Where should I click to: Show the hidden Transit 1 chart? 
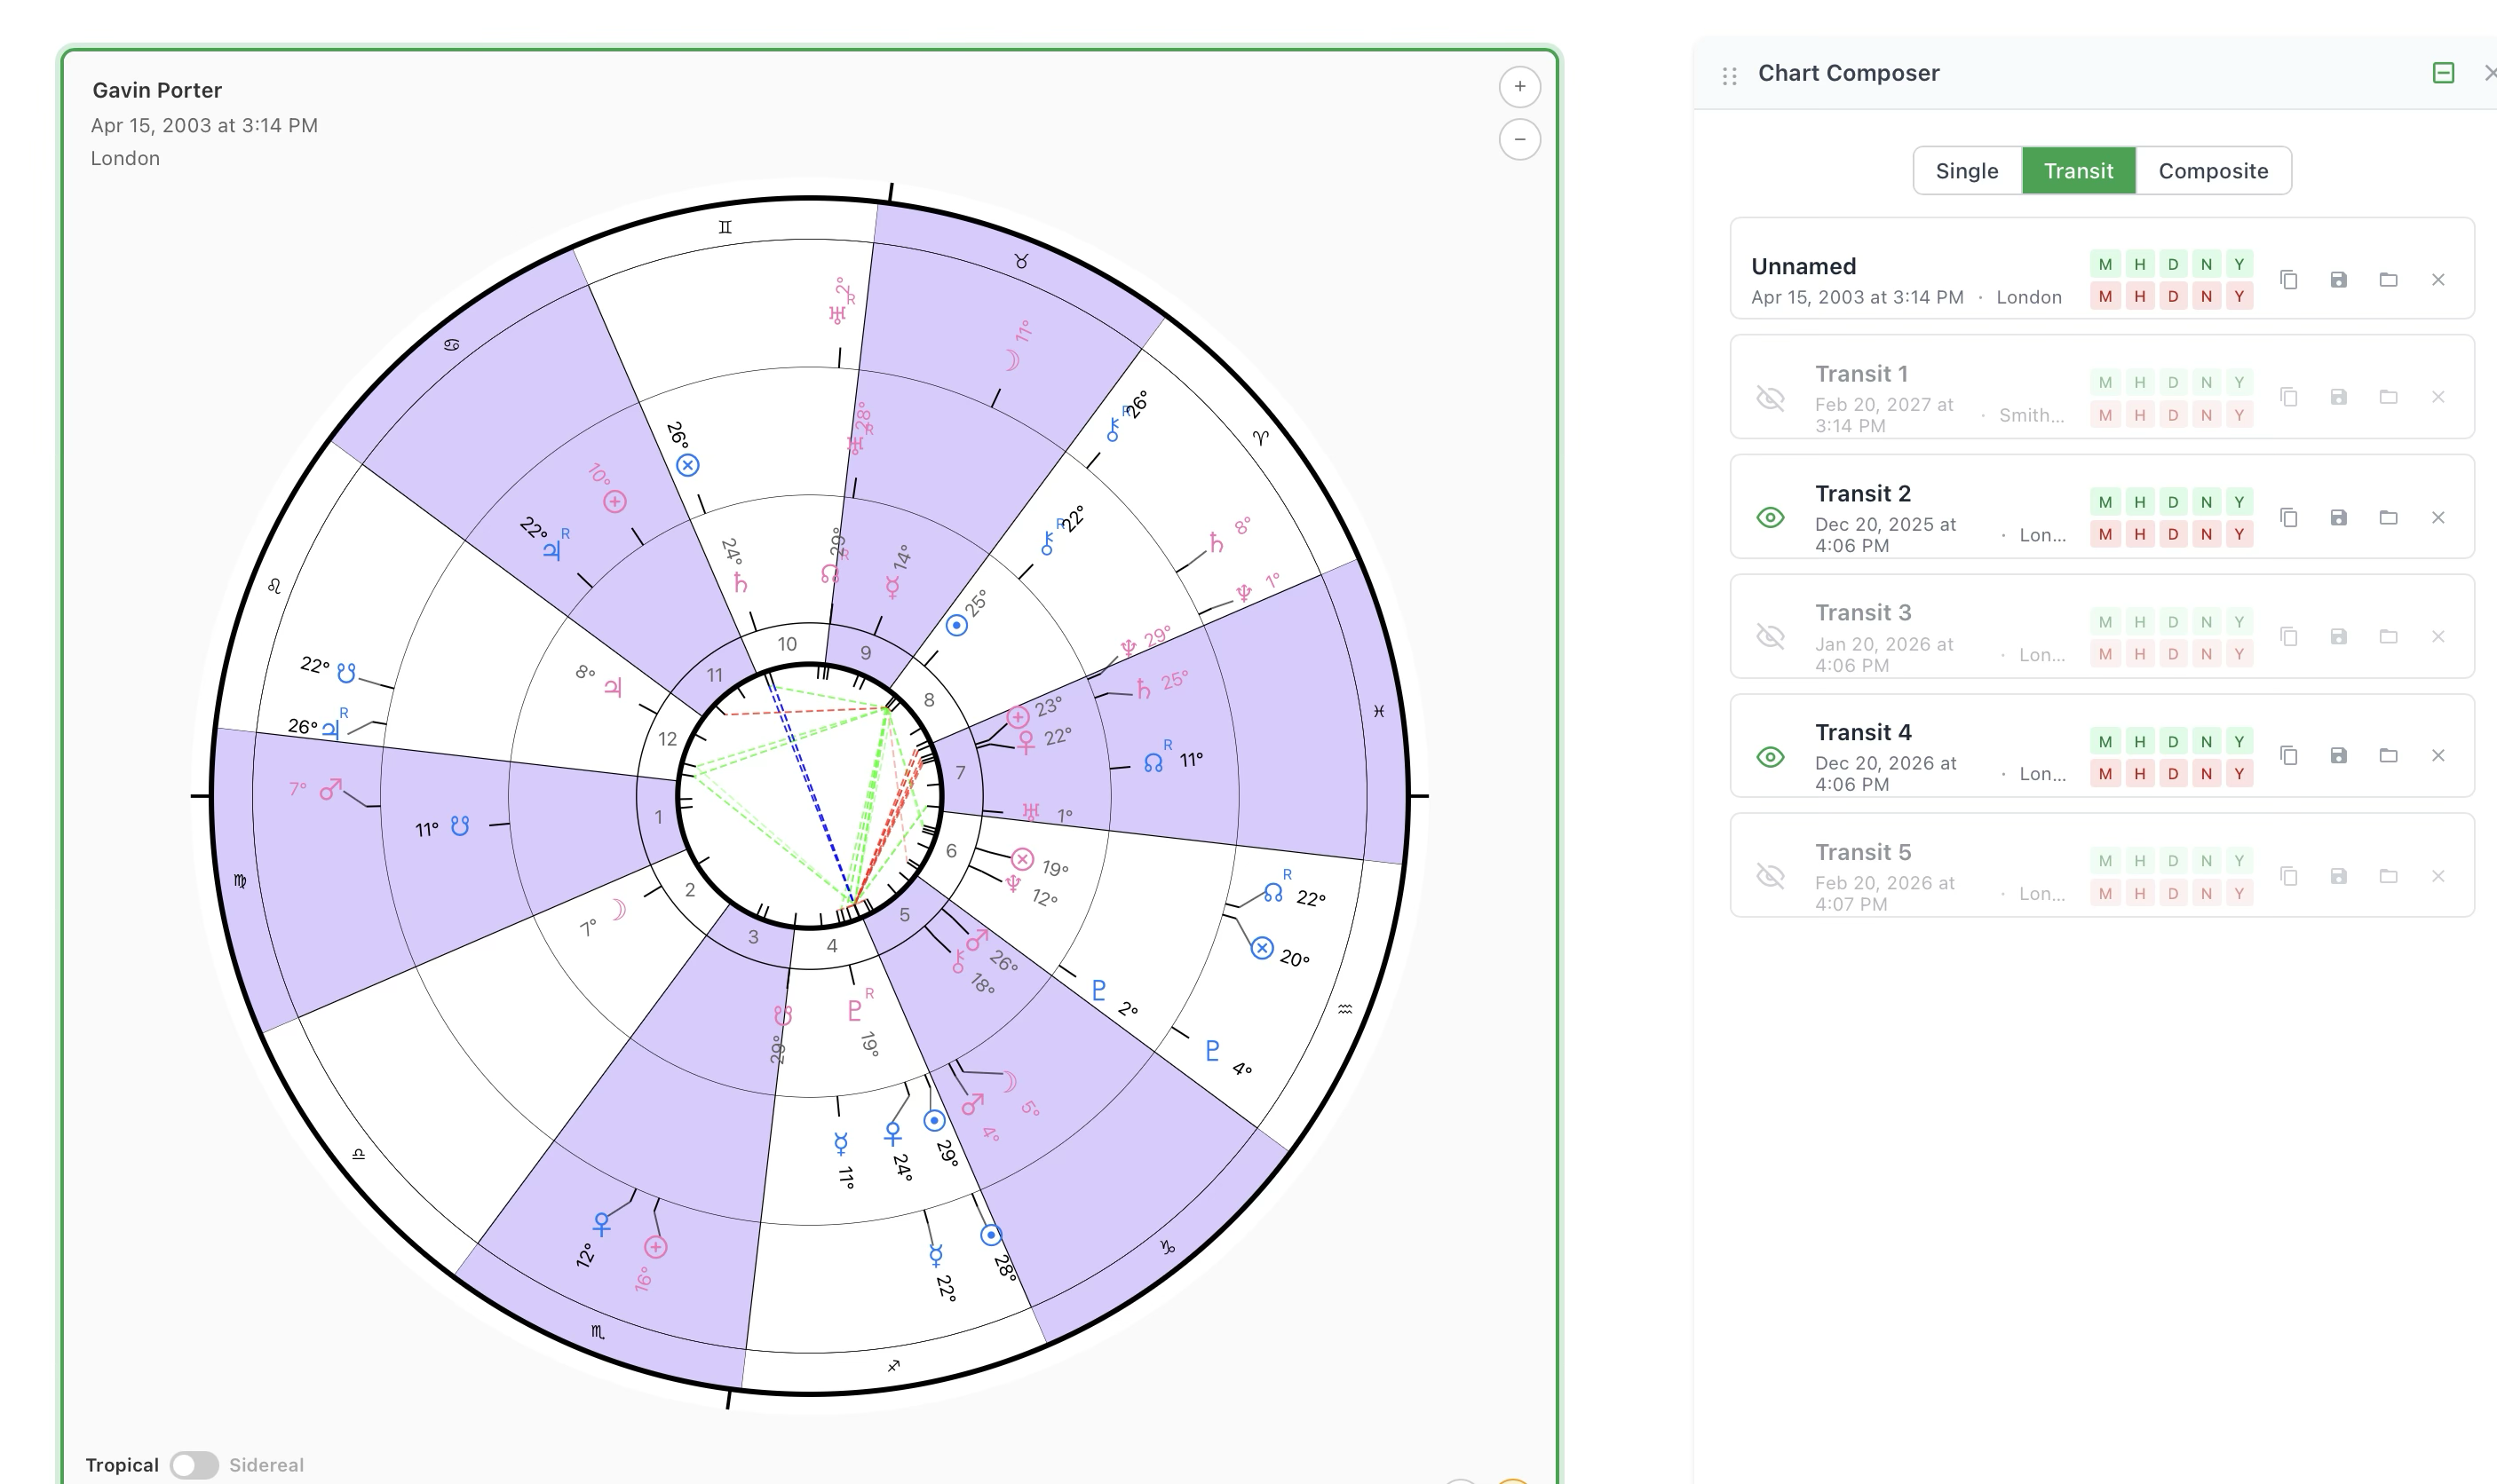[x=1771, y=399]
